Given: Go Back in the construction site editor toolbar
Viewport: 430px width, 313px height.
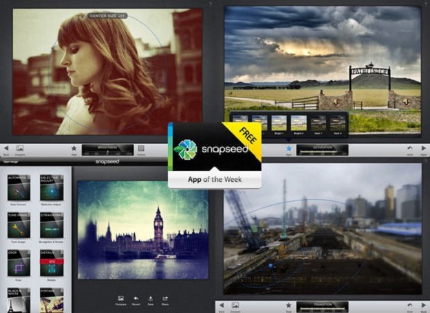Looking at the screenshot, I should click(x=222, y=307).
